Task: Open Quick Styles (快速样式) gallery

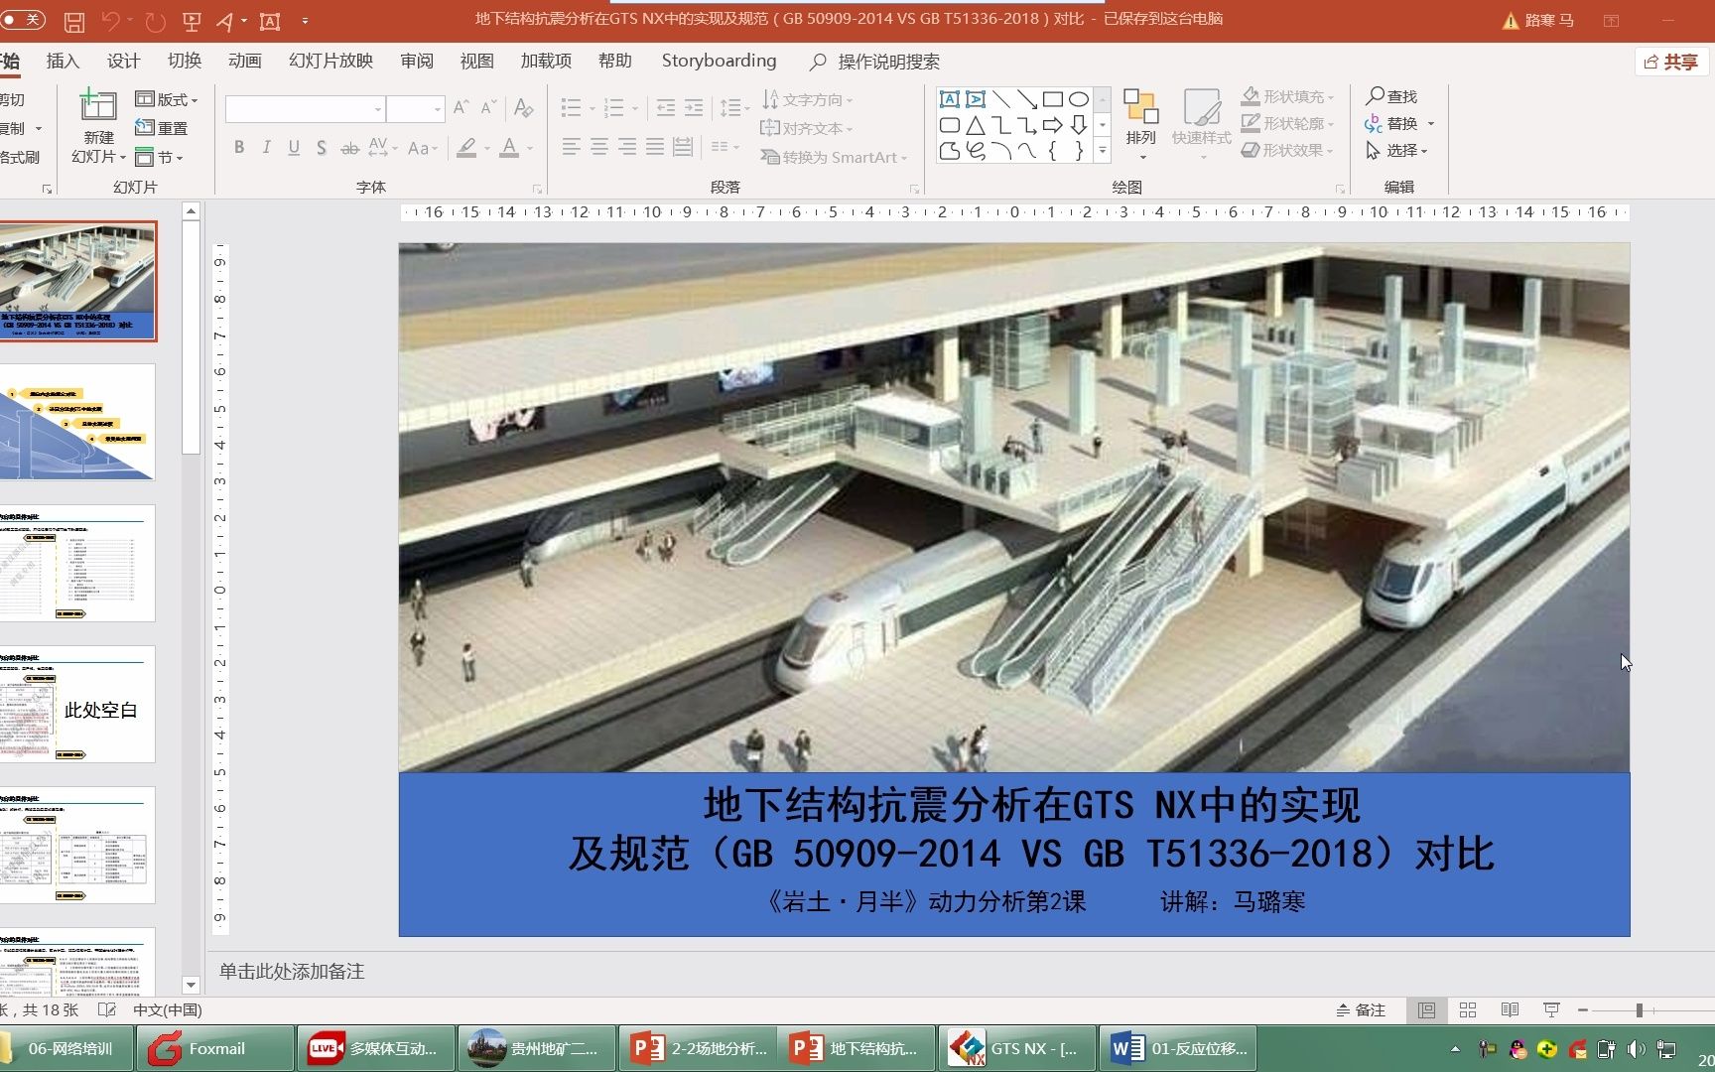Action: [1202, 124]
